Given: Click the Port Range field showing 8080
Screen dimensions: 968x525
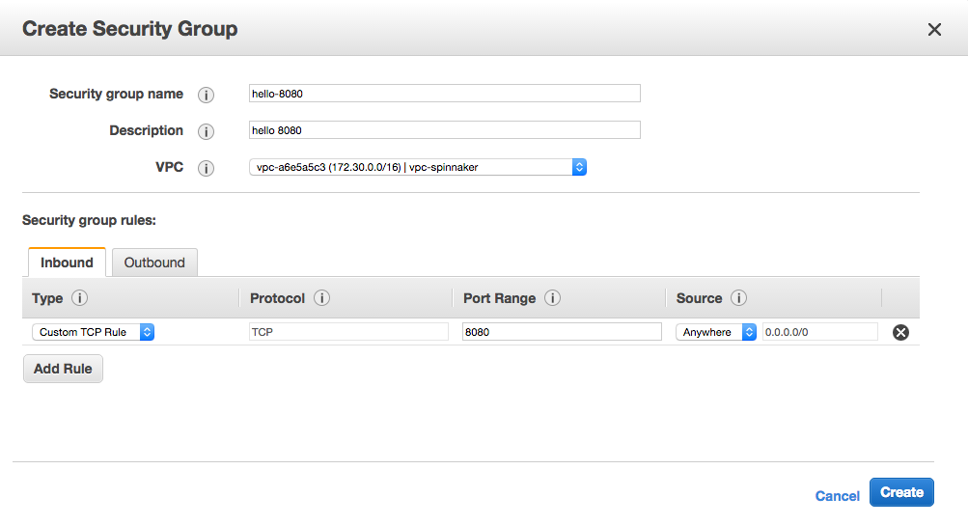Looking at the screenshot, I should pyautogui.click(x=561, y=332).
